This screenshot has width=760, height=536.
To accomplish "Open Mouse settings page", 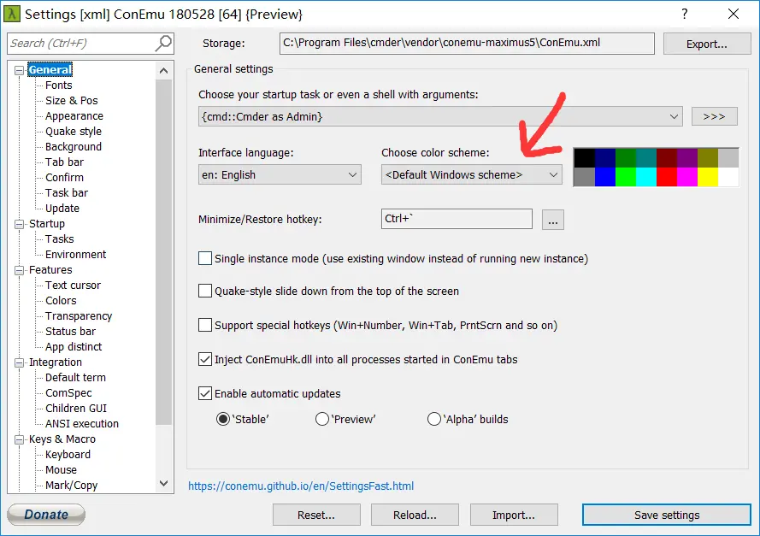I will click(x=61, y=470).
